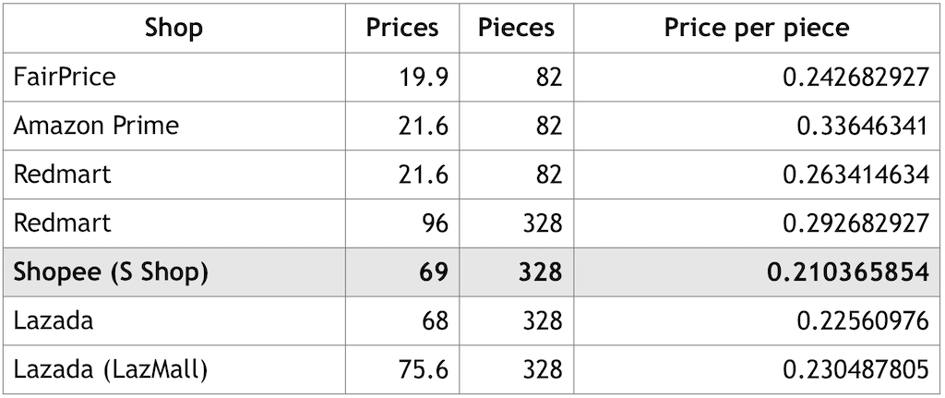Click the 0.230487805 value cell
This screenshot has height=398, width=945.
pyautogui.click(x=757, y=369)
